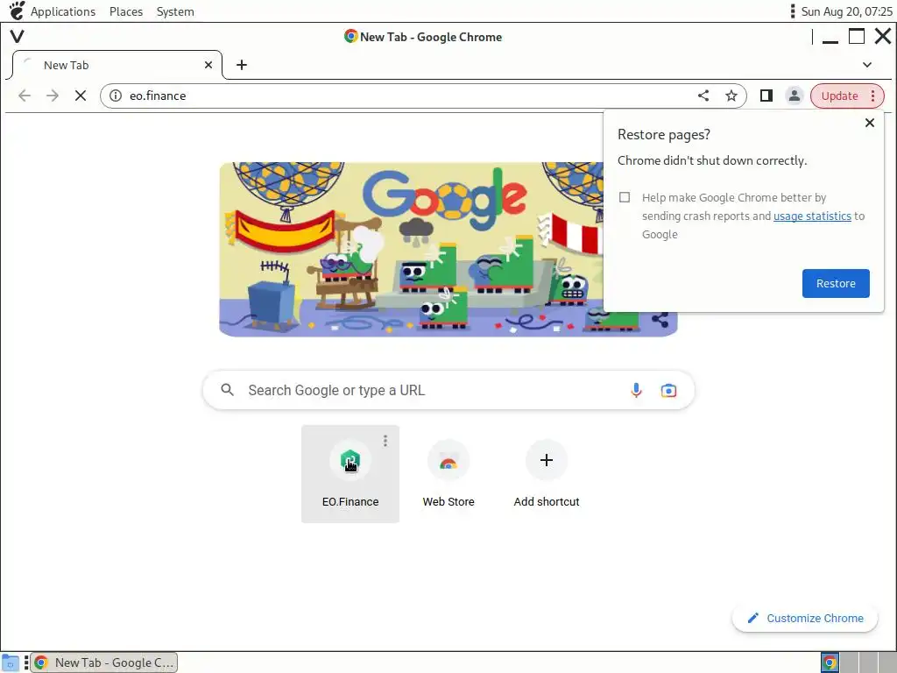Click the Search Google or type a URL box

[x=448, y=390]
